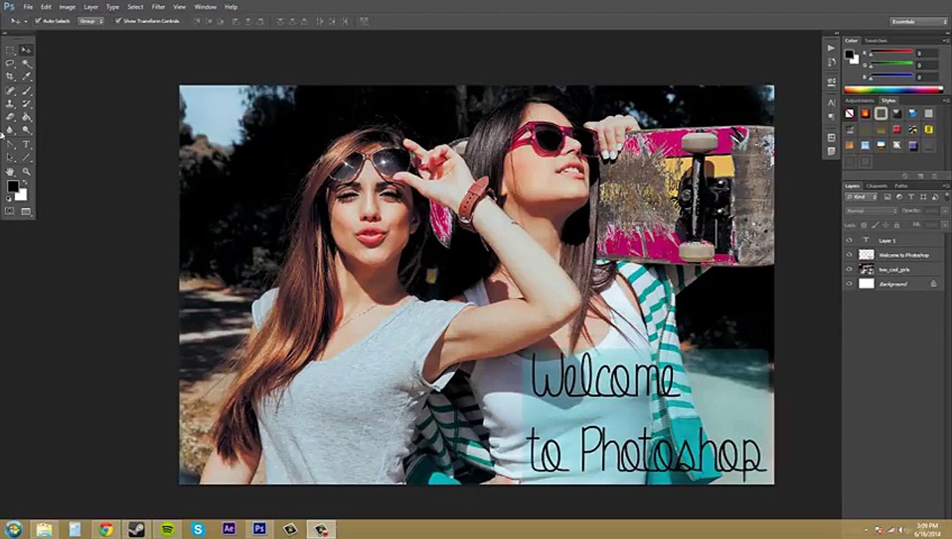This screenshot has width=952, height=539.
Task: Open the Filter menu
Action: [159, 7]
